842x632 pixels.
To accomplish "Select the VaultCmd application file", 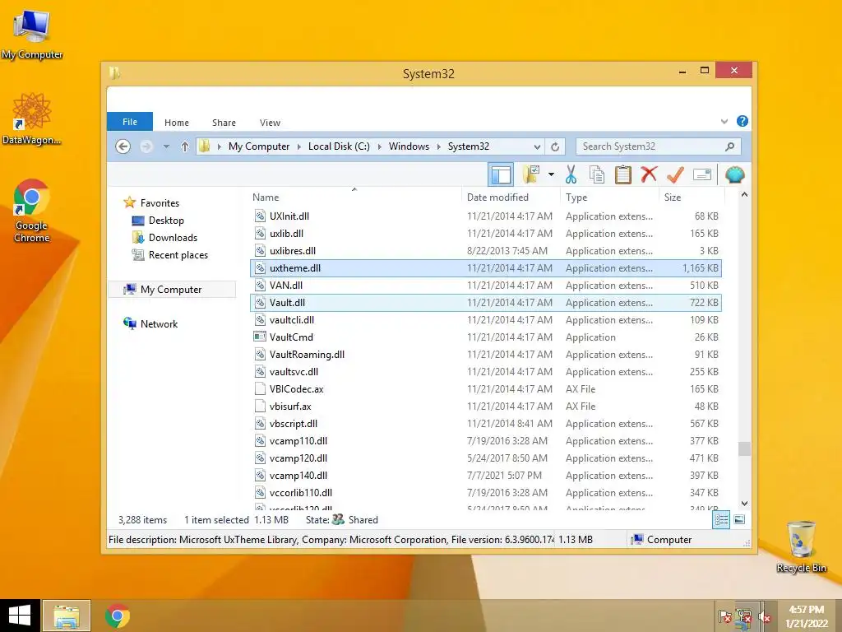I will click(x=486, y=337).
